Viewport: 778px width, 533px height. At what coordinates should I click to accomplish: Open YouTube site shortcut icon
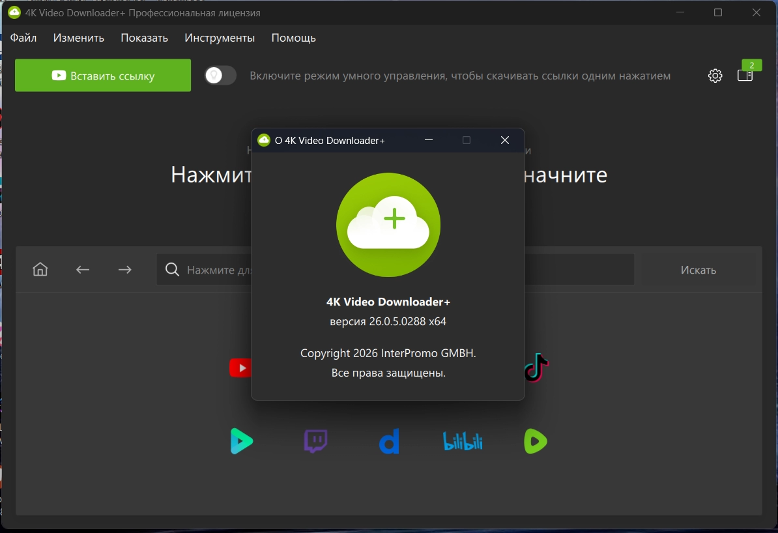240,367
